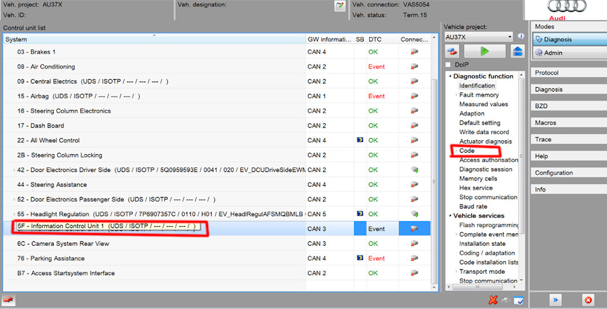
Task: Expand the 52 - Door Electronics Passenger Side row
Action: click(x=15, y=200)
